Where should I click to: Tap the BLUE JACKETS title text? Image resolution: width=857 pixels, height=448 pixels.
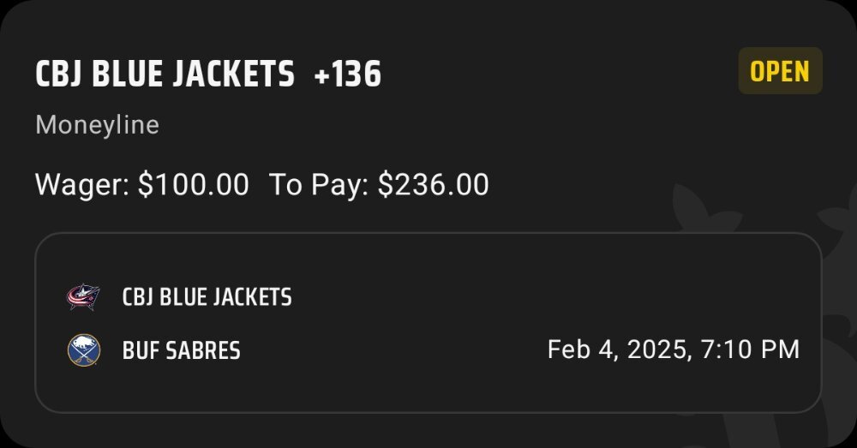[x=193, y=74]
